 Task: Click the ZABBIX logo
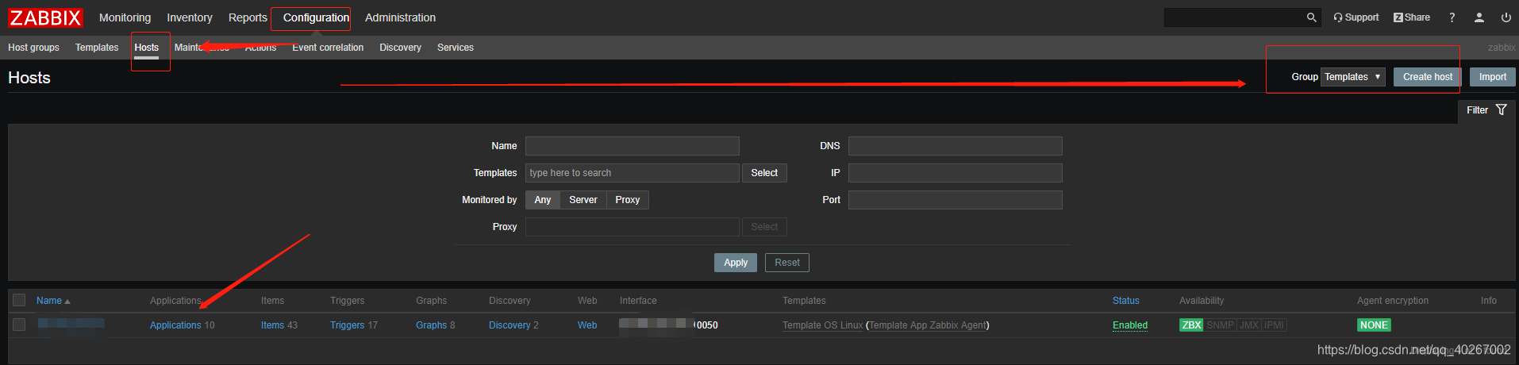pos(45,17)
